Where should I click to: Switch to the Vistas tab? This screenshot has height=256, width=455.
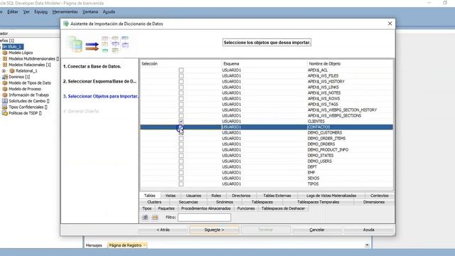[x=171, y=196]
